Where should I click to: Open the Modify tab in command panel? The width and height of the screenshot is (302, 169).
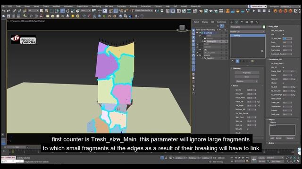point(237,22)
